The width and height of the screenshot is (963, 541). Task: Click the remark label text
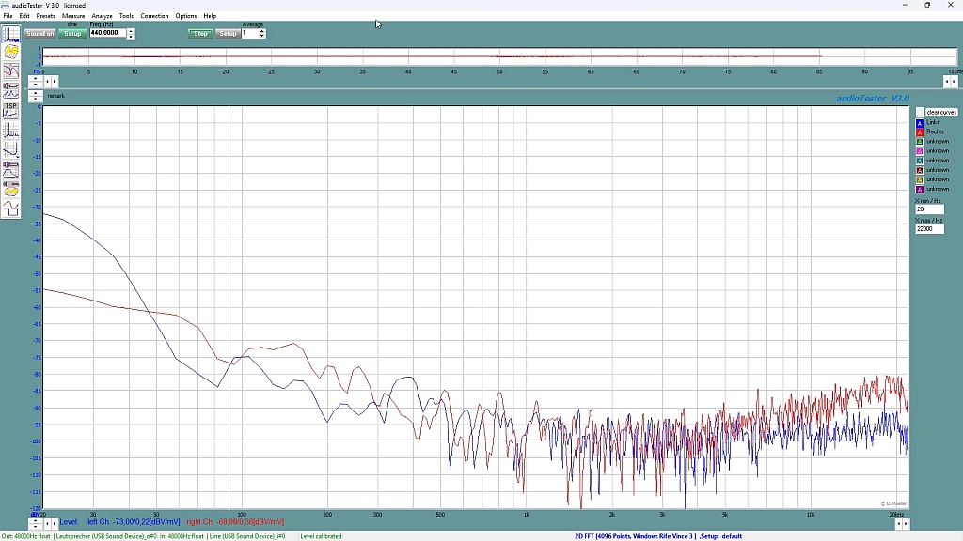click(55, 96)
